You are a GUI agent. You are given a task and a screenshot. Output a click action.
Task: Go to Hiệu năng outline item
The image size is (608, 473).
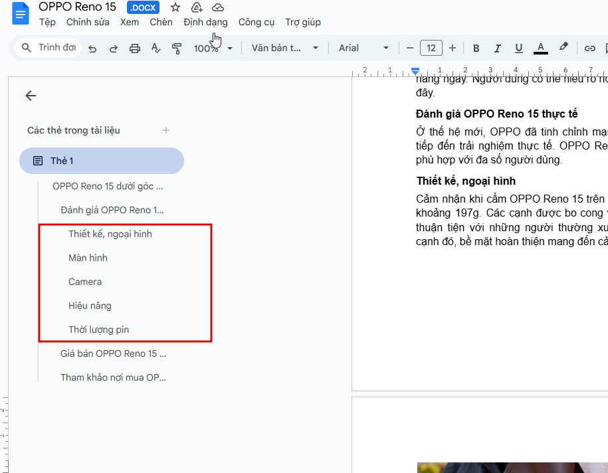[x=90, y=306]
